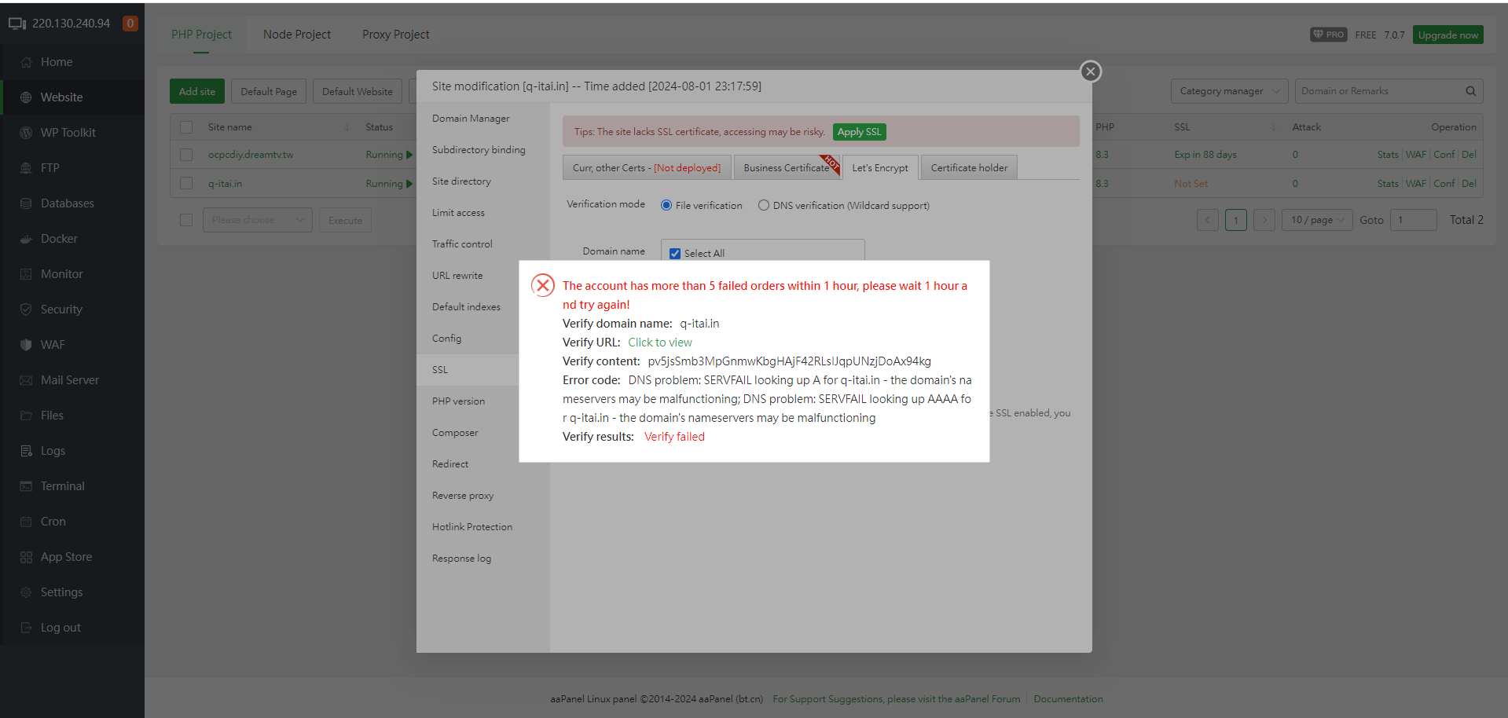Switch to the Node Project tab
The height and width of the screenshot is (718, 1508).
pos(297,35)
